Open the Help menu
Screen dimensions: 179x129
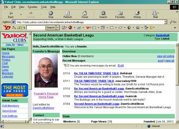pyautogui.click(x=53, y=7)
